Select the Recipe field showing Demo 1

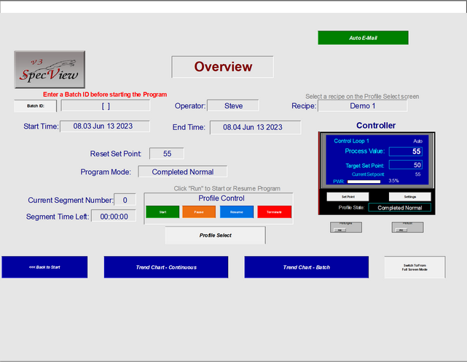pos(362,105)
